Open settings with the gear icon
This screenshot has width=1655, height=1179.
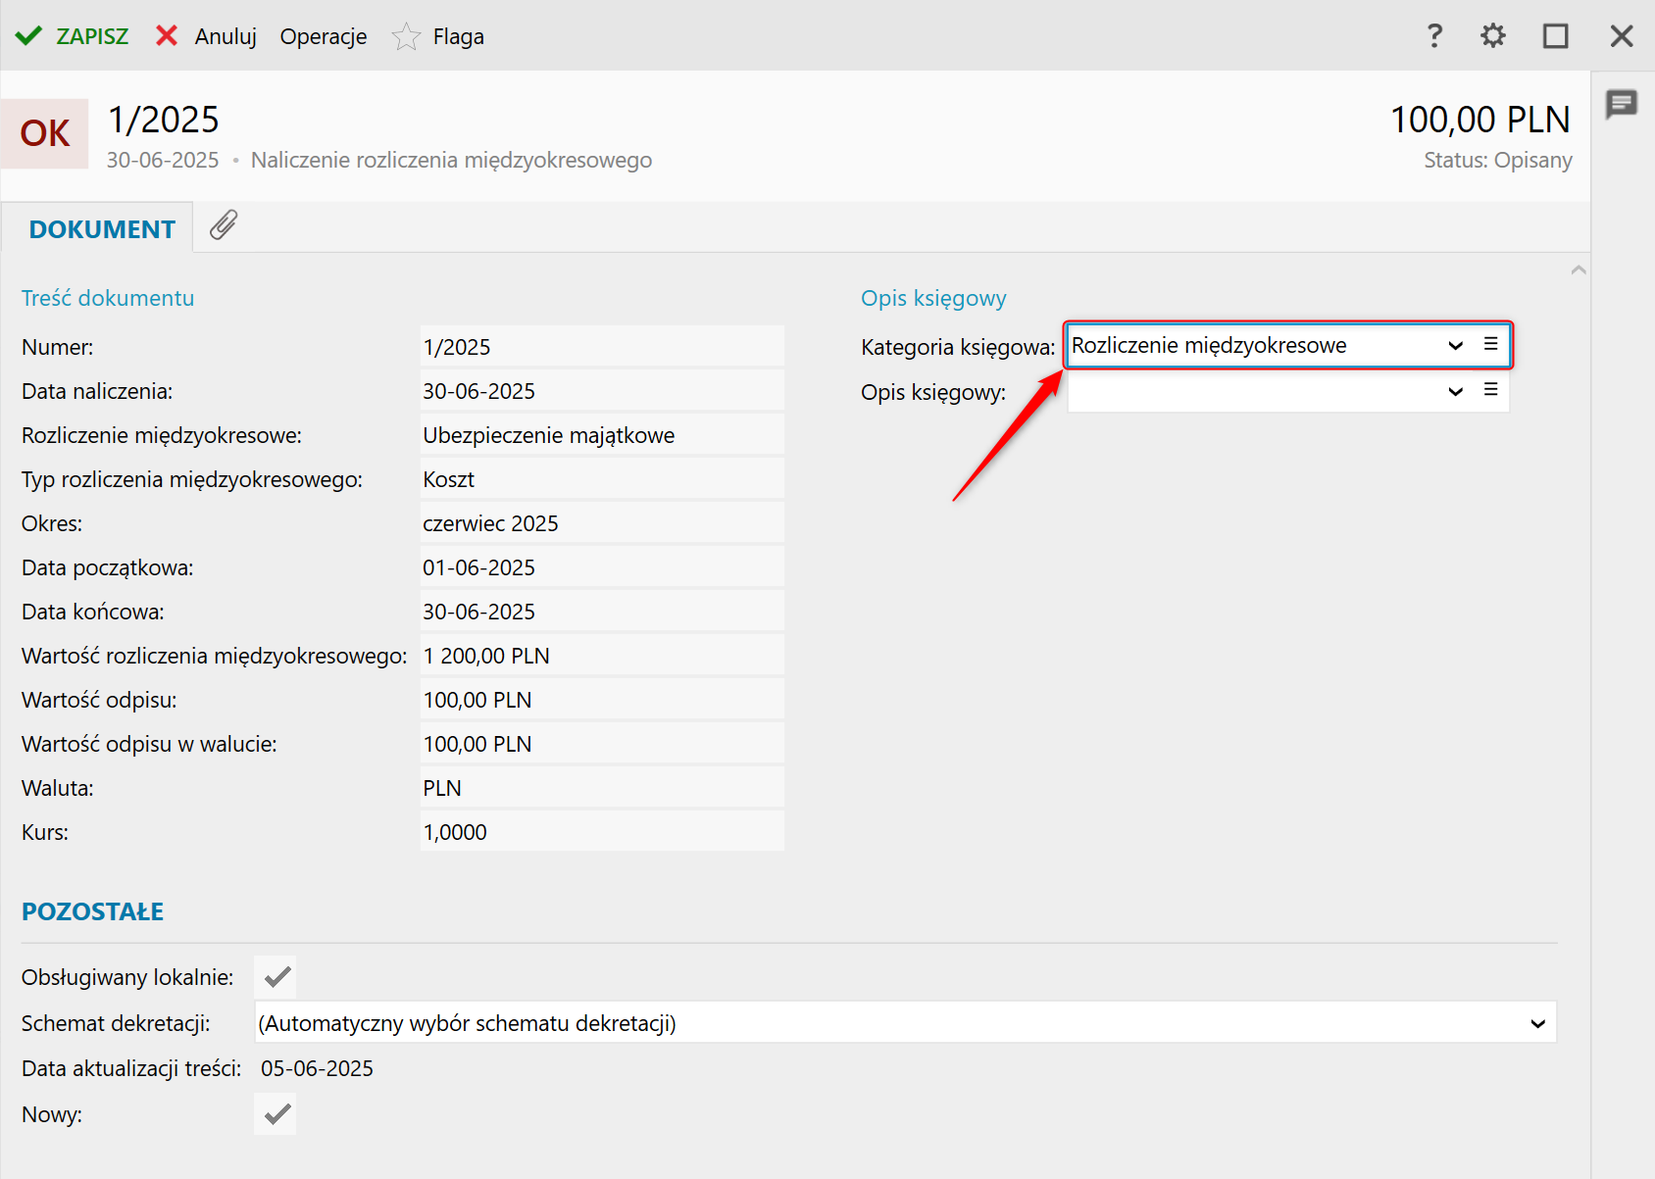(1492, 37)
